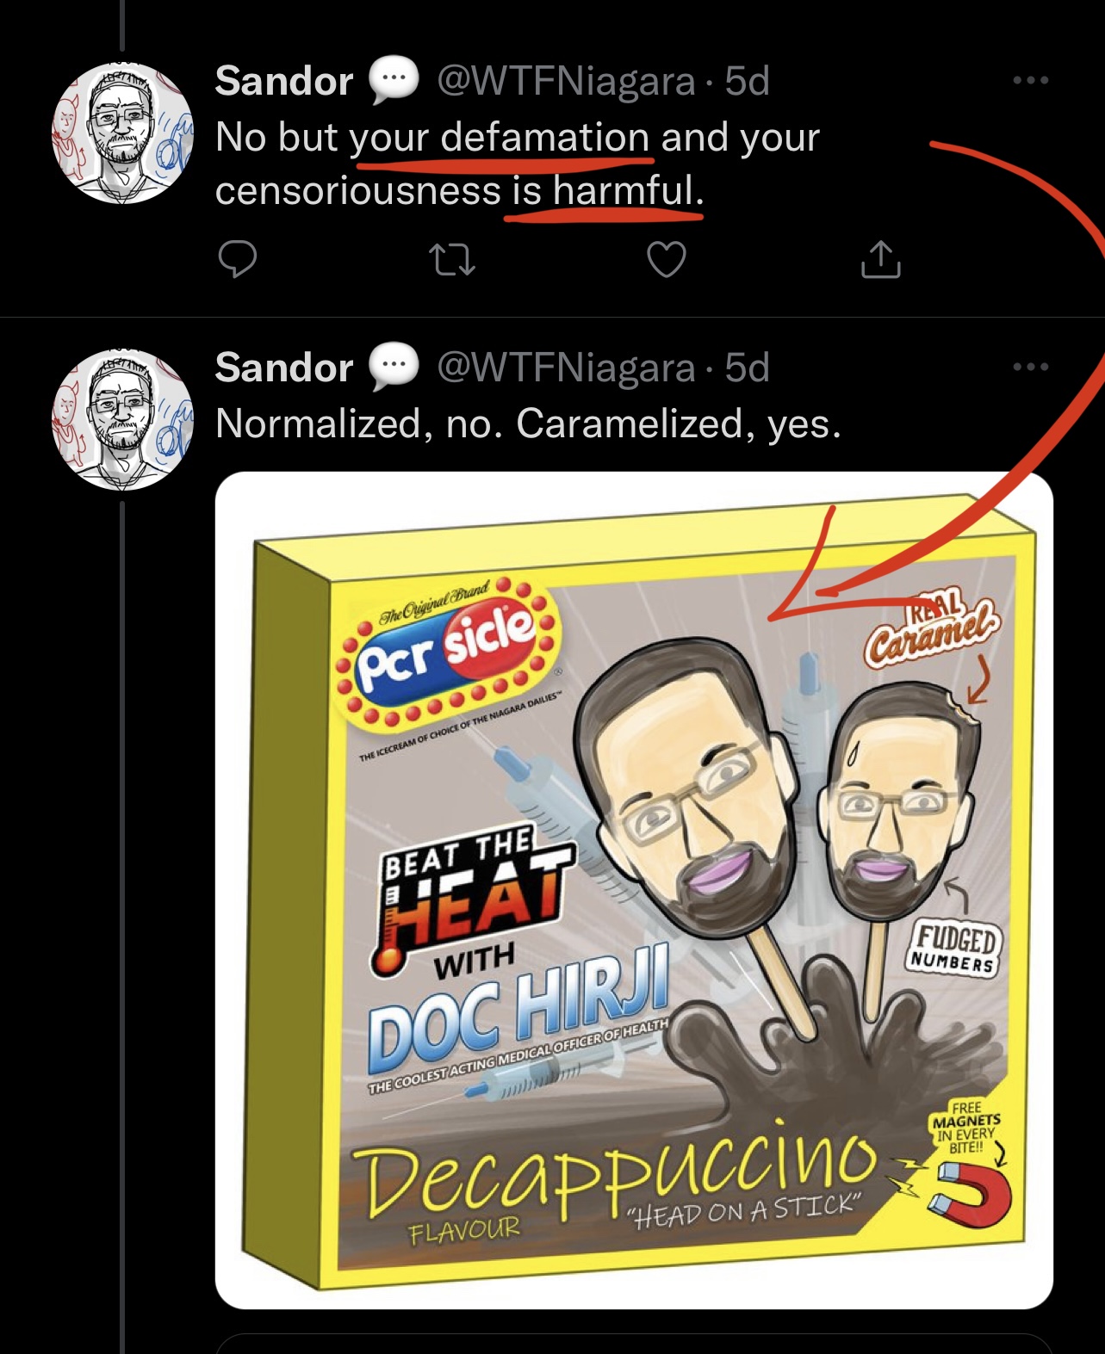Click the 5d timestamp on the Caramelized tweet
Screen dimensions: 1105x1354
pyautogui.click(x=747, y=368)
